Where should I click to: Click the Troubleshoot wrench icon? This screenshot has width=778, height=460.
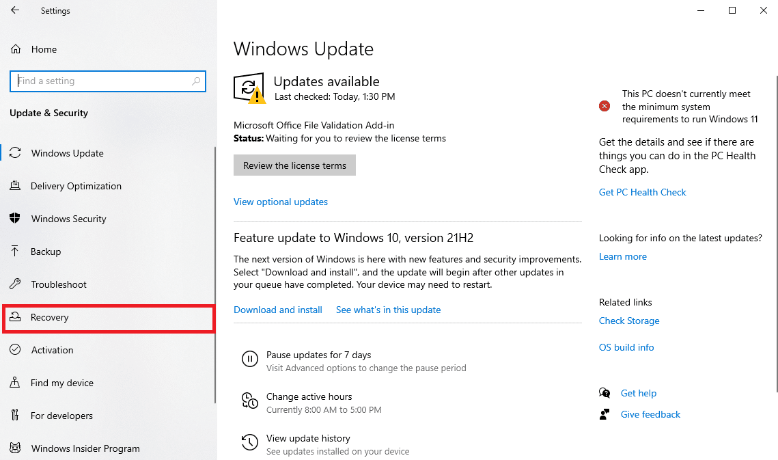click(15, 284)
